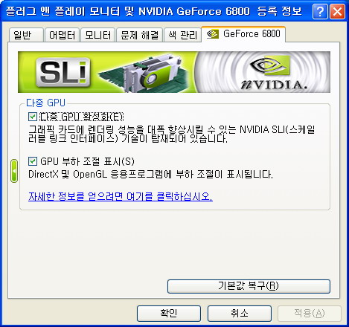Image resolution: width=349 pixels, height=327 pixels.
Task: Click the title bar question mark help icon
Action: pos(320,11)
